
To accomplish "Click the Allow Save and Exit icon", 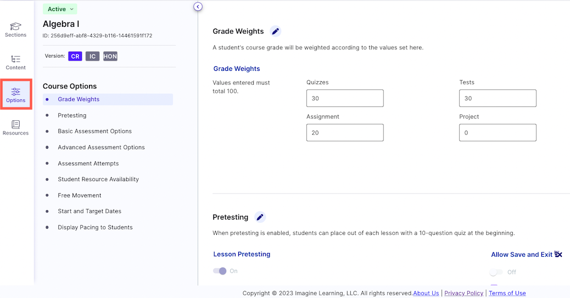I will tap(558, 255).
